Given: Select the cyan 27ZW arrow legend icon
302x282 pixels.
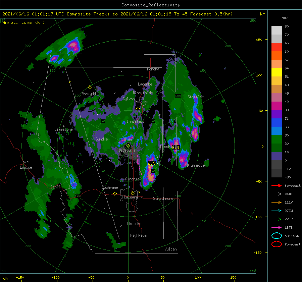Looking at the screenshot, I should pyautogui.click(x=276, y=211).
